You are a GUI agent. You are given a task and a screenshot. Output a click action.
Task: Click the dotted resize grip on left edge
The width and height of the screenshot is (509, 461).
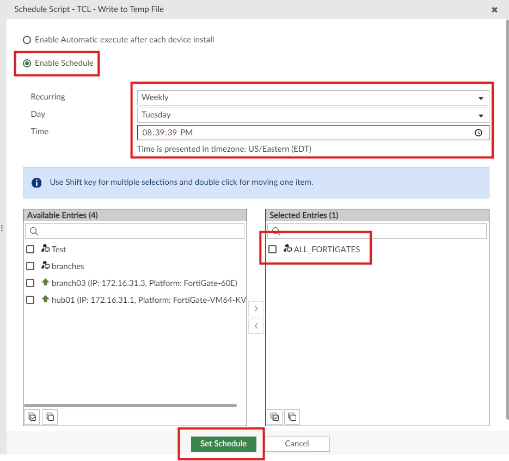[x=2, y=228]
